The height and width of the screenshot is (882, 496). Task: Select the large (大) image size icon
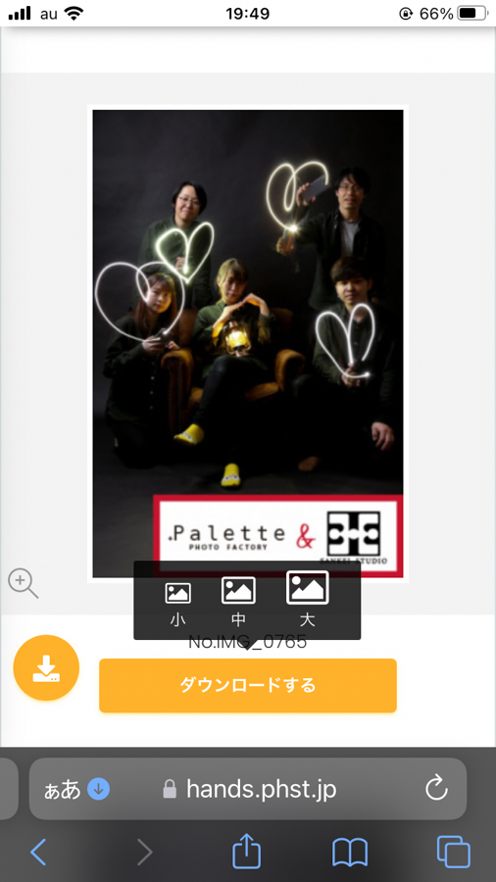point(307,588)
